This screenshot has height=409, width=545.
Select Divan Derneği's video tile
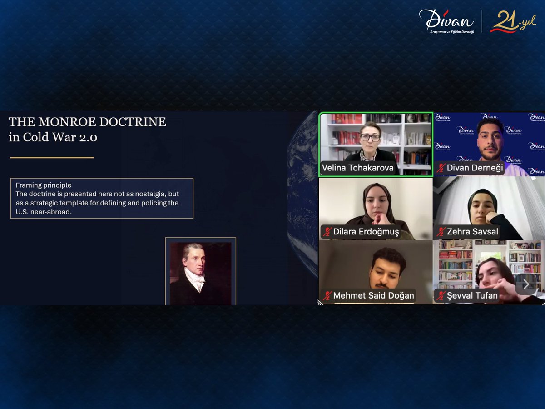(489, 144)
